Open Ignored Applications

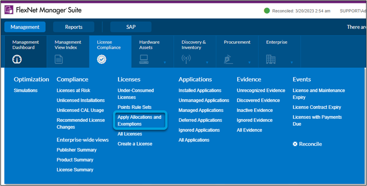coord(199,130)
